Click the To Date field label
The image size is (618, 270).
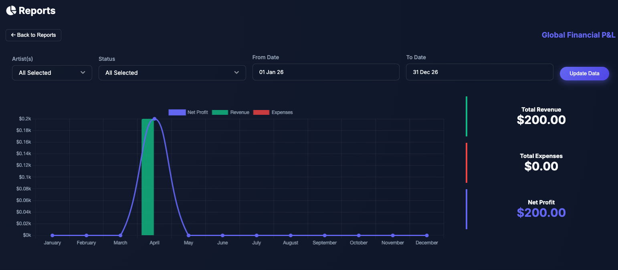click(x=416, y=57)
